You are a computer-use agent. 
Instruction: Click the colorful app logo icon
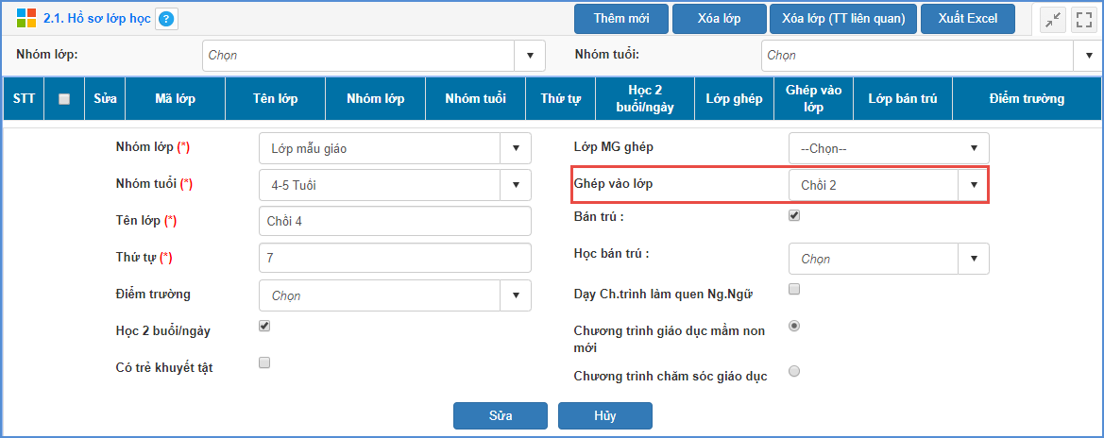26,19
